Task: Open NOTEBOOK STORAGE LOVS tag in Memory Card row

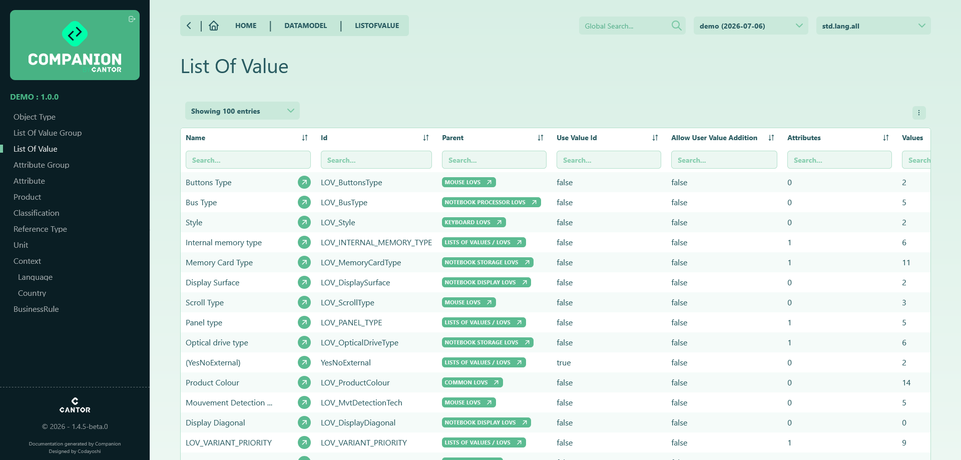Action: pos(488,262)
